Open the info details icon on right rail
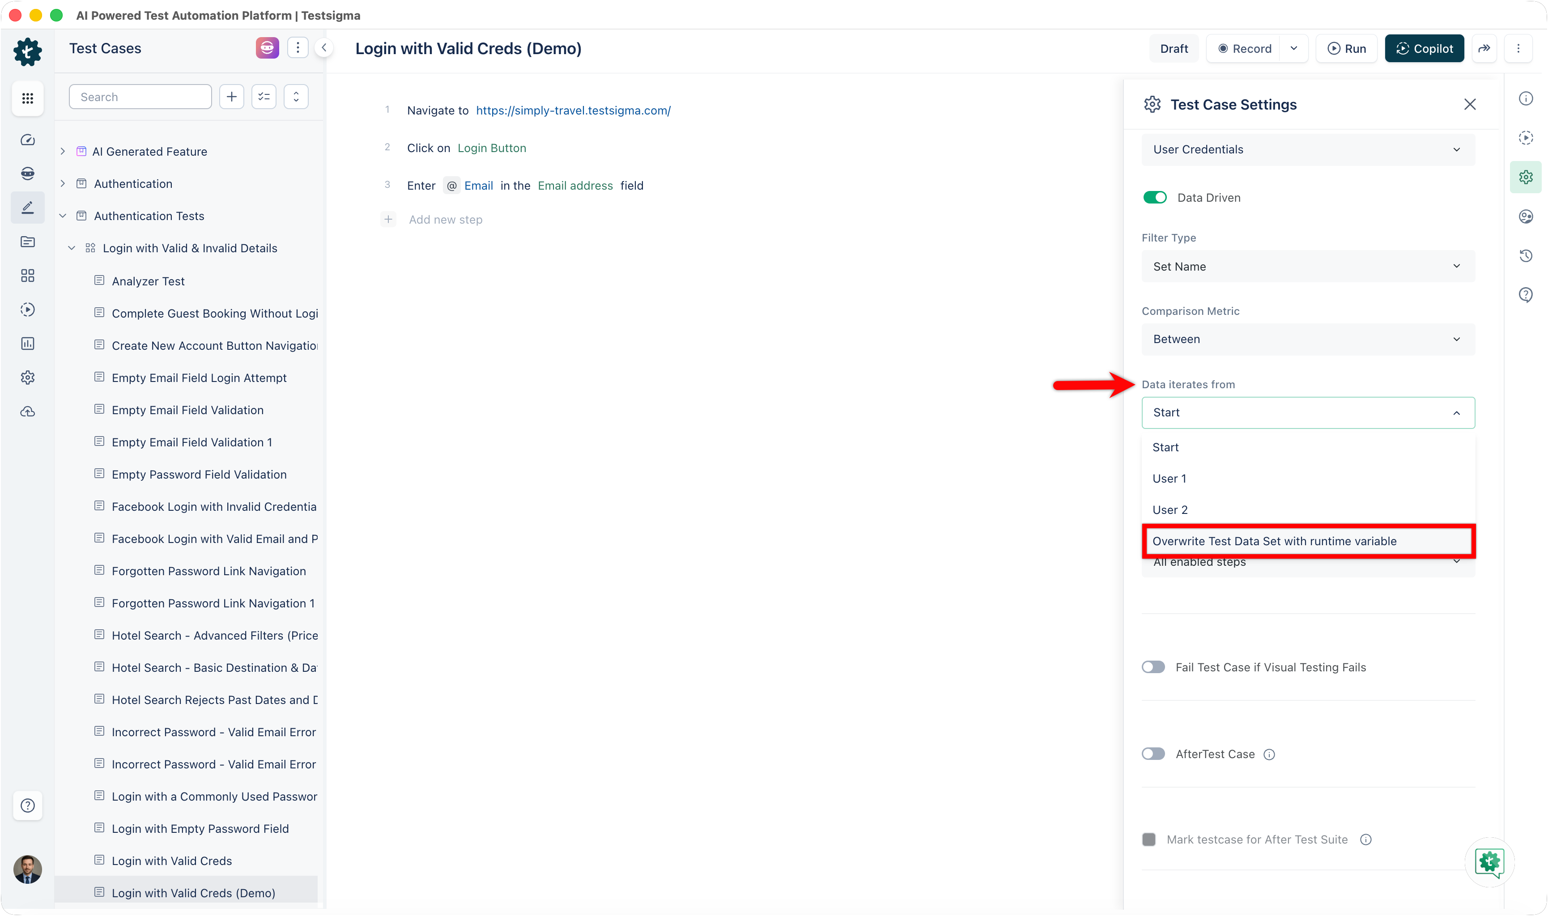 click(1526, 99)
